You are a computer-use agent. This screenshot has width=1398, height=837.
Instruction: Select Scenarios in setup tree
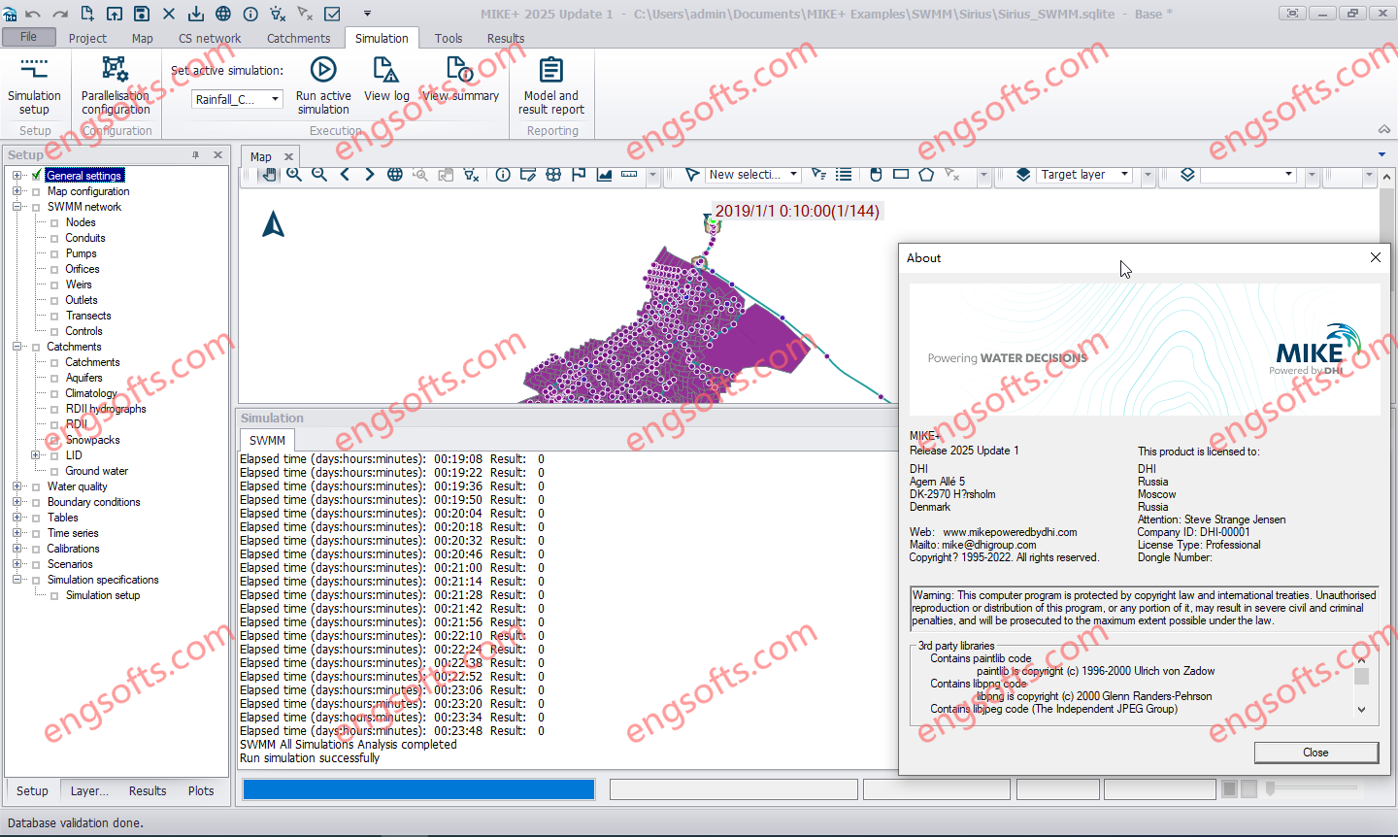70,564
